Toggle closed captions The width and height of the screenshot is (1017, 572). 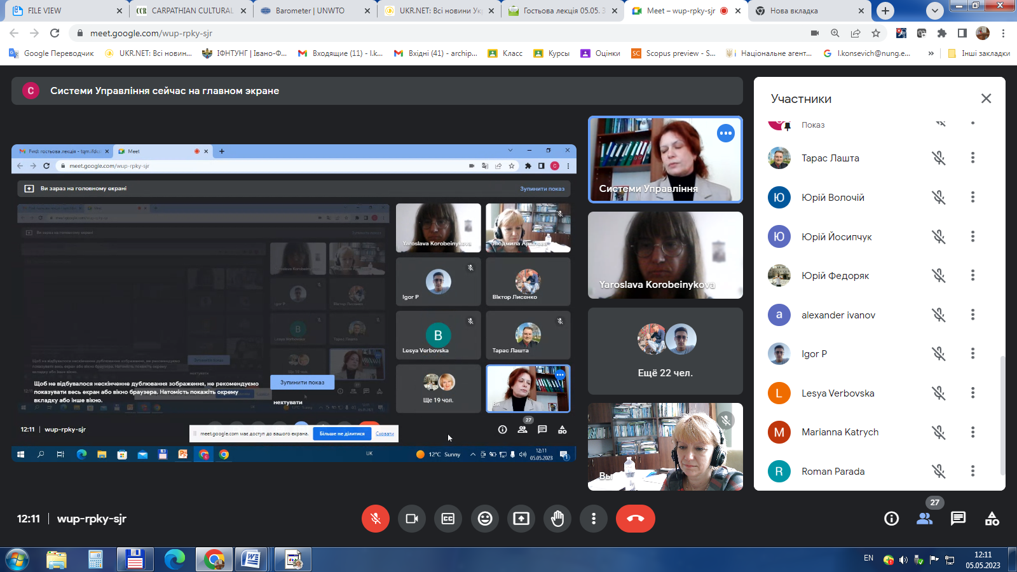448,519
